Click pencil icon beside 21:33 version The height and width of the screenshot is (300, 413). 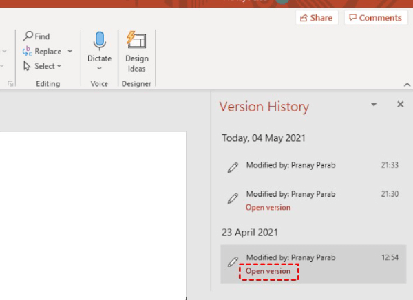coord(233,167)
